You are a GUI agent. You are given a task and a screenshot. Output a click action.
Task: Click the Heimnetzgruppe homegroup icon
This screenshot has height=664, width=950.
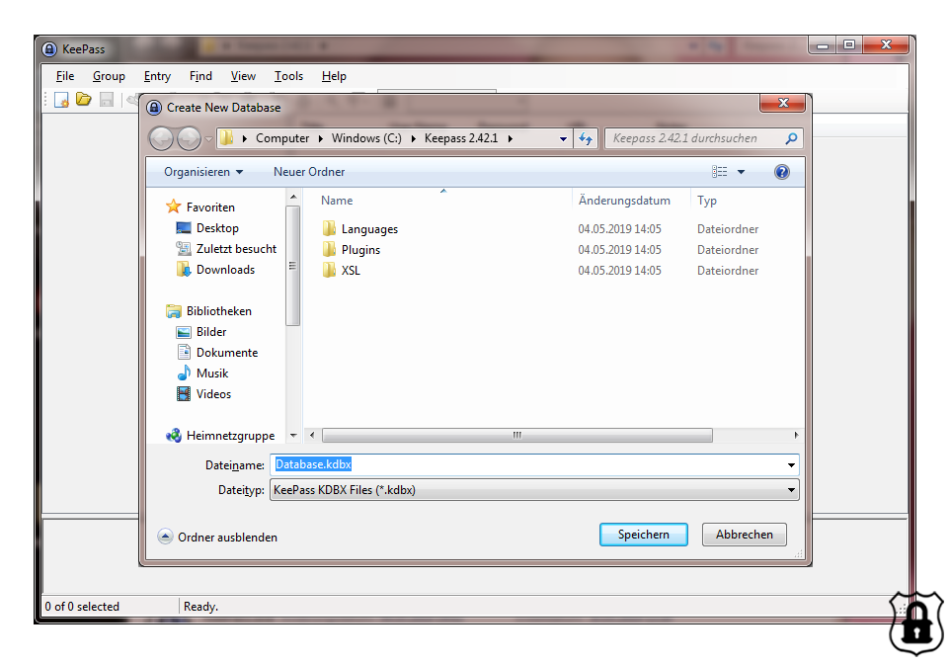(x=173, y=436)
